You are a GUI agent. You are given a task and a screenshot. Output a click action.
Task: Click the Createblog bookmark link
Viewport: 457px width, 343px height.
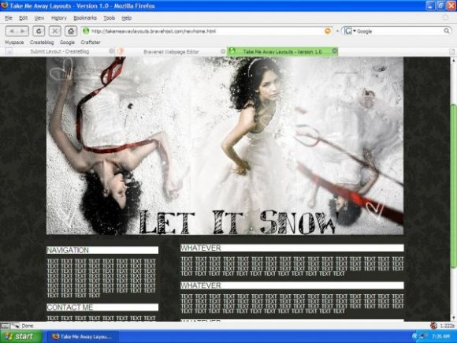click(x=42, y=43)
